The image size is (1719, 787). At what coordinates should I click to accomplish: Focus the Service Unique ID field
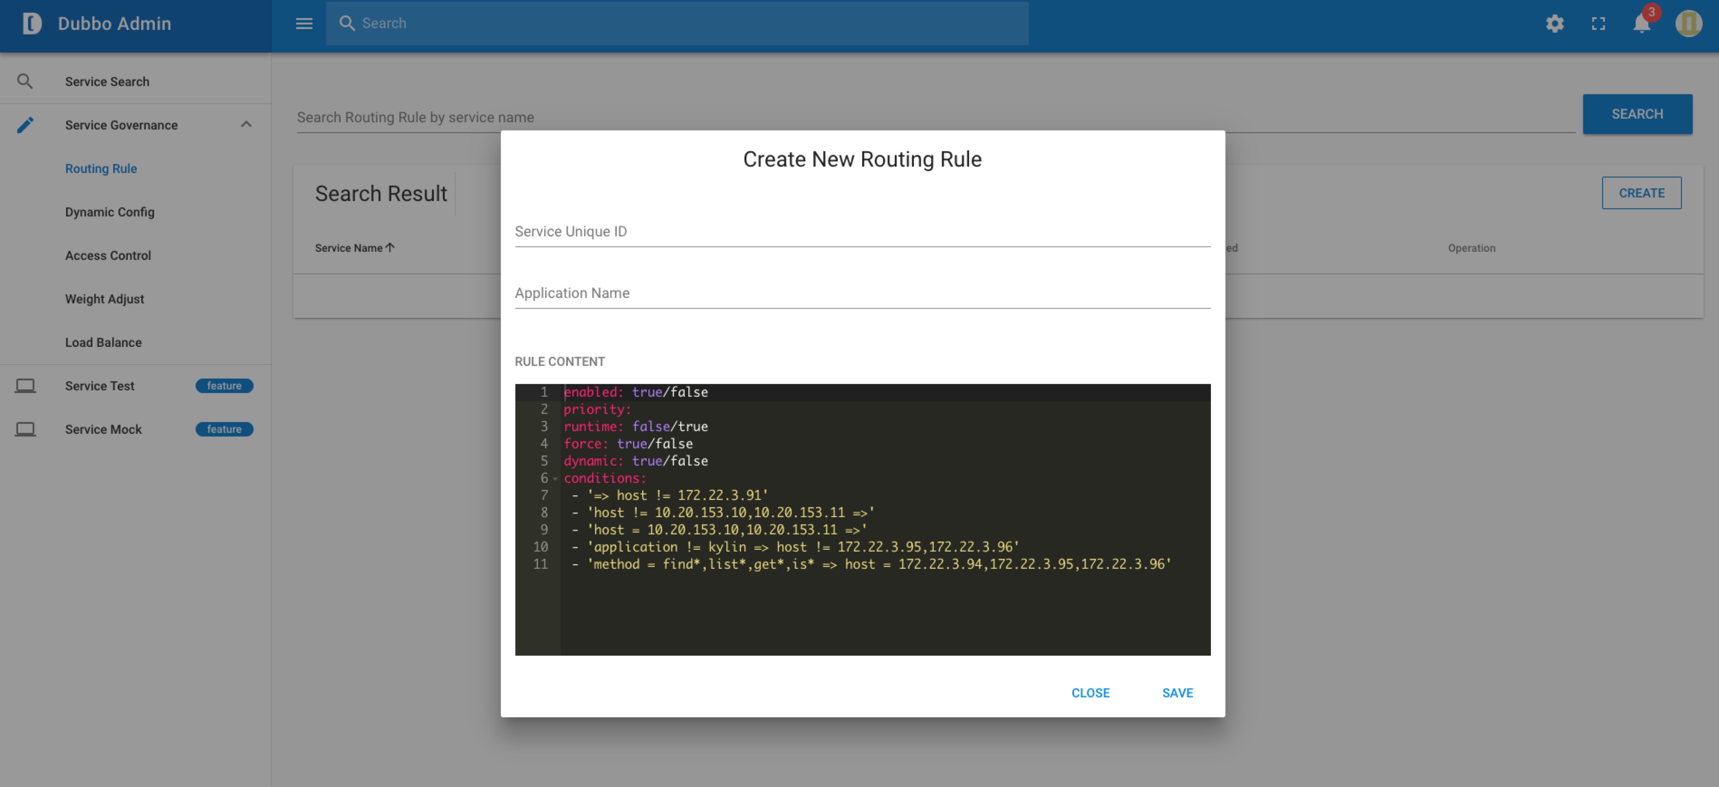pyautogui.click(x=861, y=232)
